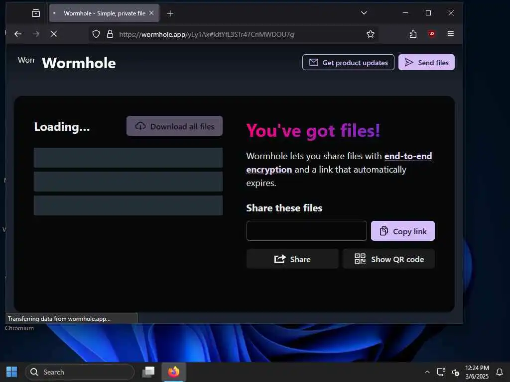
Task: Click the Share button
Action: pos(292,259)
